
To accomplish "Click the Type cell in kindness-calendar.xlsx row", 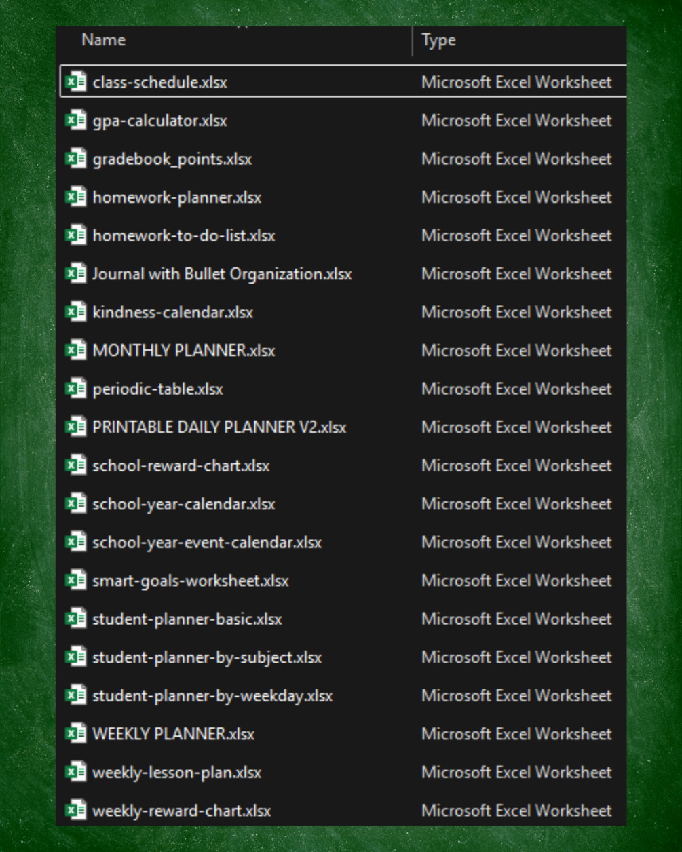I will [x=516, y=312].
